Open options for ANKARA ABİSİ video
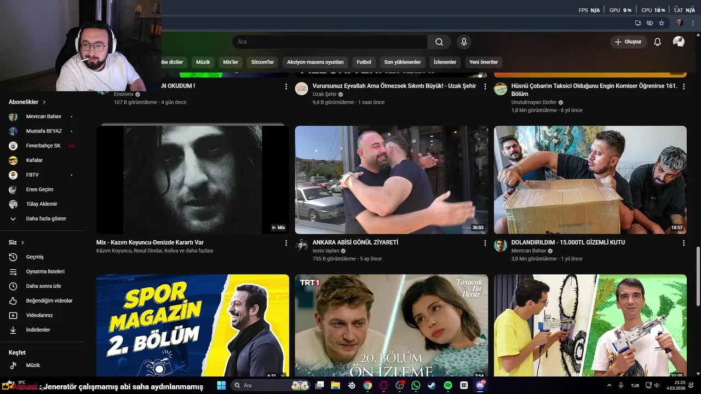 [485, 243]
